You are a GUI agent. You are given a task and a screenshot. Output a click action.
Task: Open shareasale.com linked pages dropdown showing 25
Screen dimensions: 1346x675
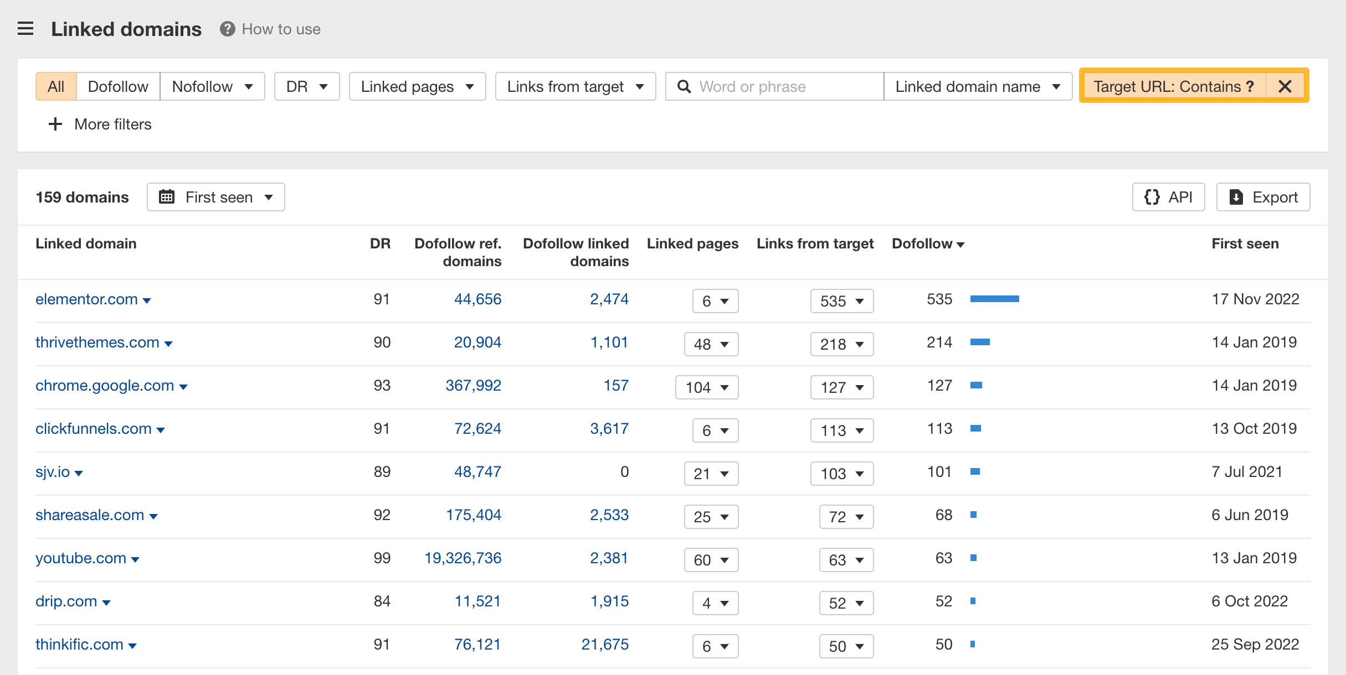pyautogui.click(x=711, y=517)
